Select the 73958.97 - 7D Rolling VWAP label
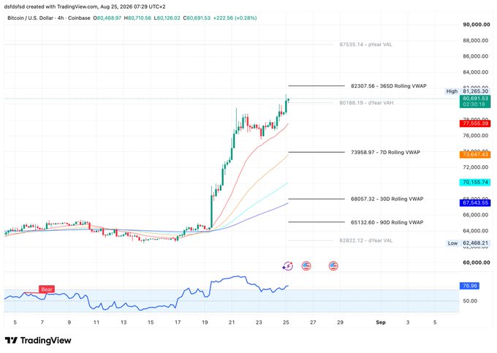Image resolution: width=497 pixels, height=353 pixels. [385, 152]
